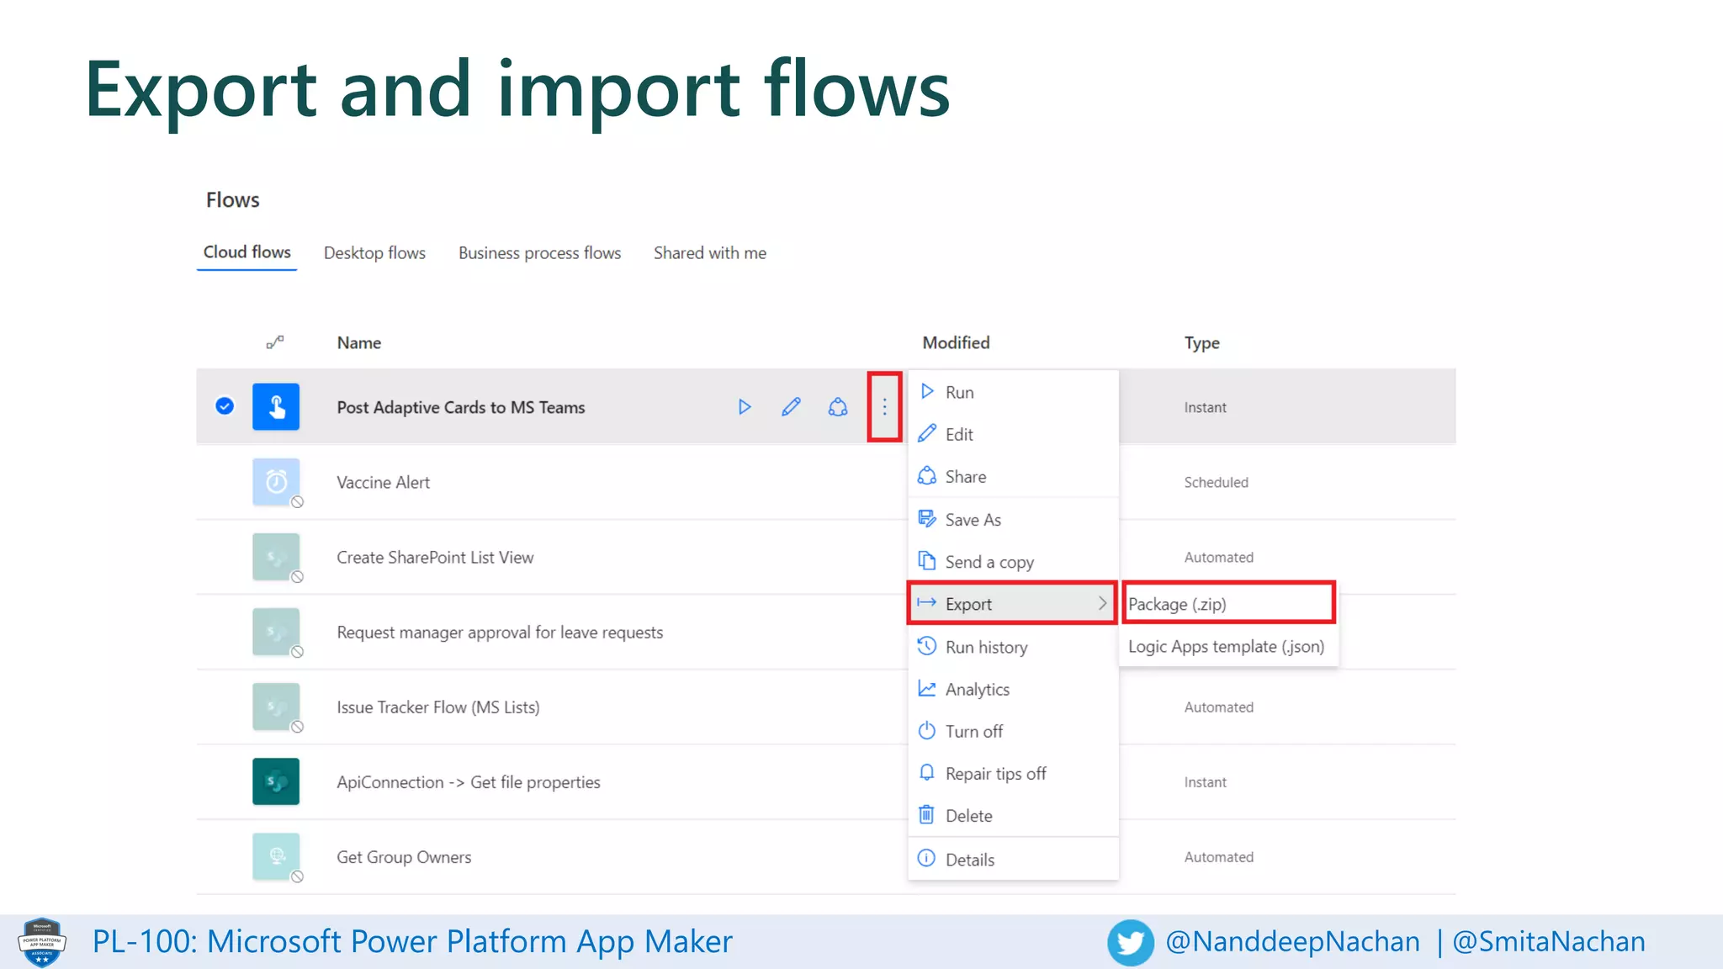Click the ApiConnection SharePoint flow icon
1723x969 pixels.
click(x=276, y=781)
